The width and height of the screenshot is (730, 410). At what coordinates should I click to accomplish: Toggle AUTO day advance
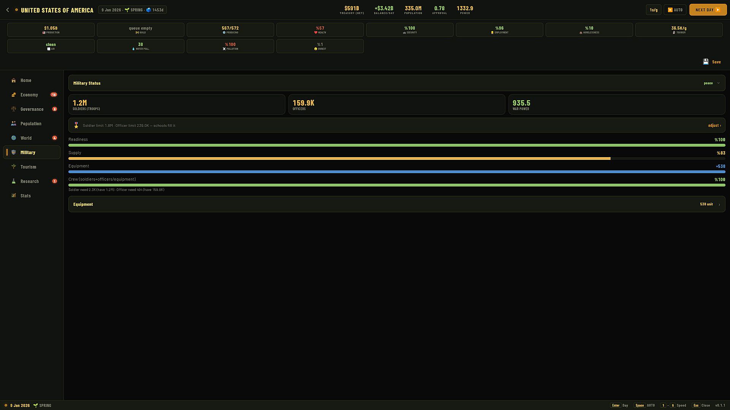(x=675, y=10)
